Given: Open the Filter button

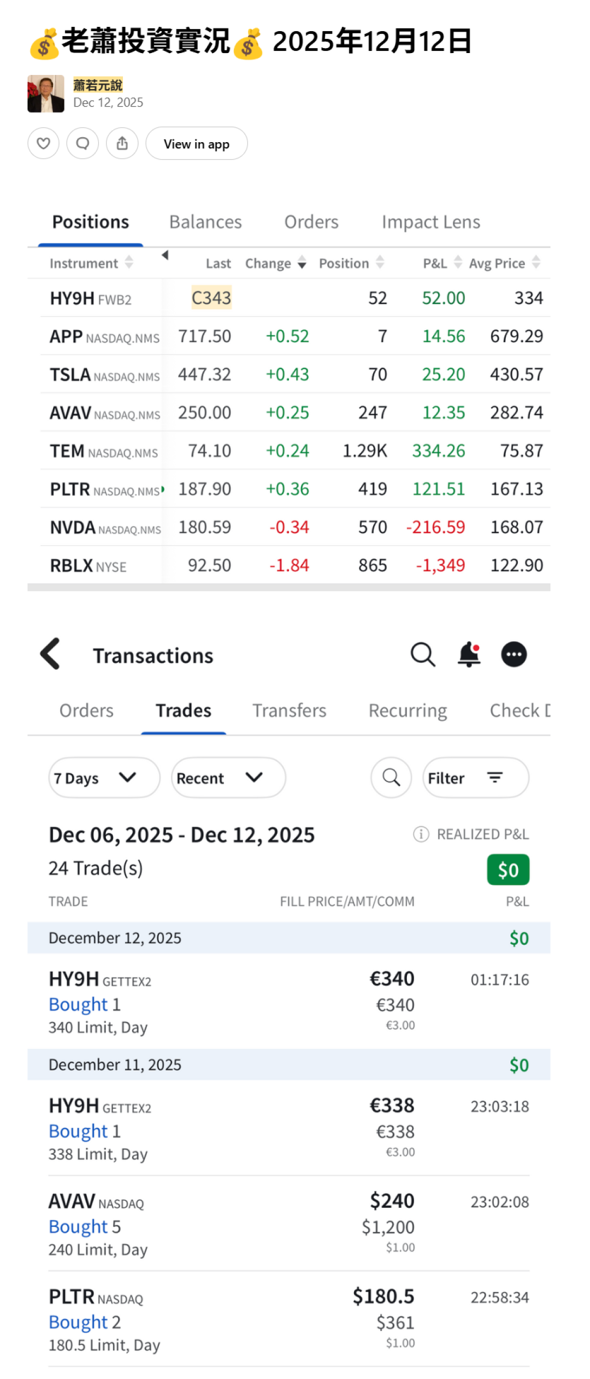Looking at the screenshot, I should pos(475,778).
